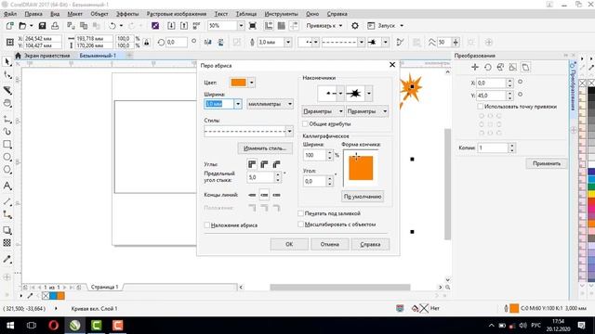
Task: Select the Rectangle tool
Action: pos(7,145)
